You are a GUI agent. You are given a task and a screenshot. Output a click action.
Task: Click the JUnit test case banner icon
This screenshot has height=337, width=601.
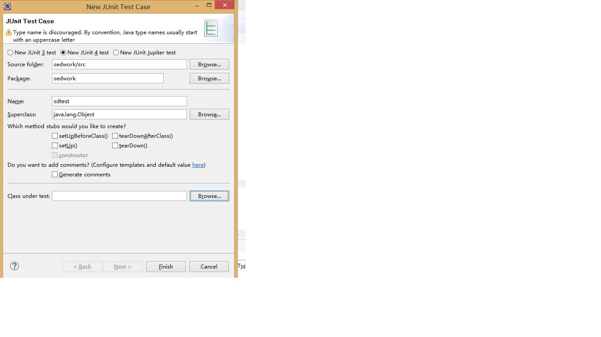click(x=211, y=28)
